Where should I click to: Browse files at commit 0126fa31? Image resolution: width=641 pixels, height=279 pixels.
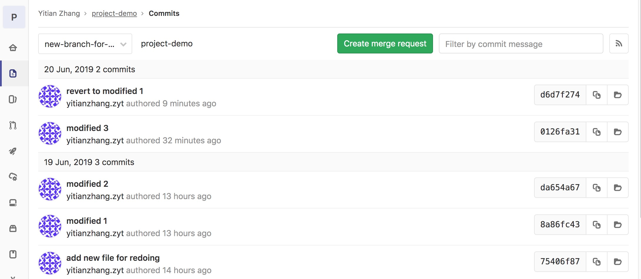617,132
